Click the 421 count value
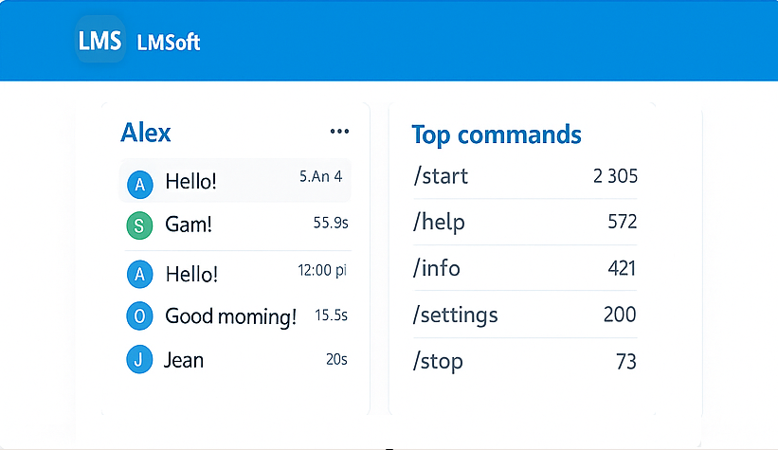 click(622, 268)
